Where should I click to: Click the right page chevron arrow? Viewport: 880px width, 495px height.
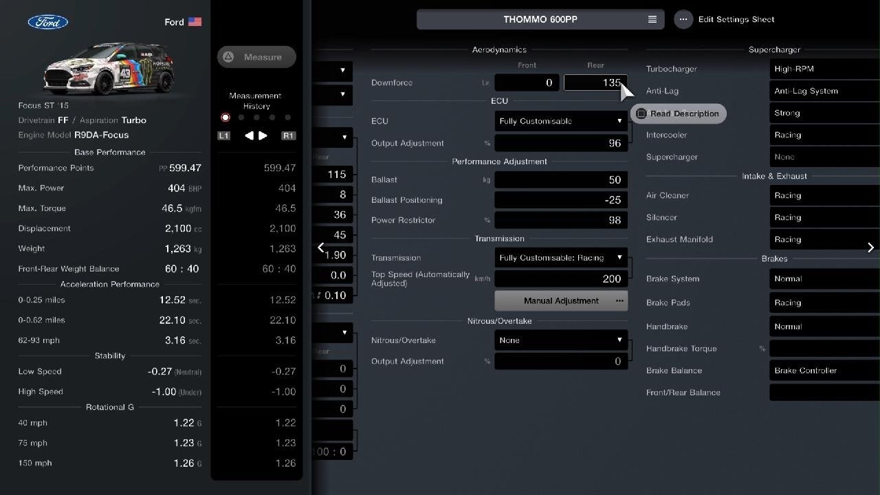870,247
